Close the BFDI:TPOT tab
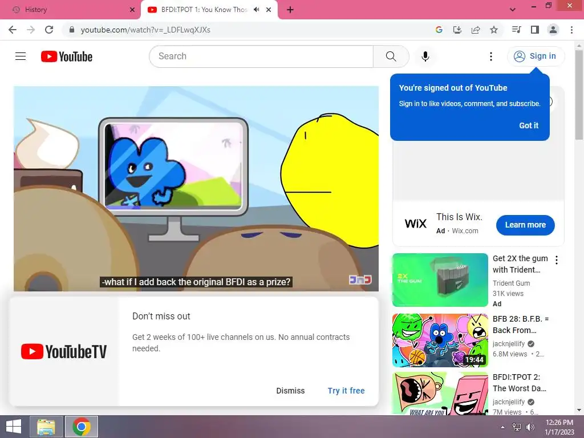584x438 pixels. pos(269,10)
